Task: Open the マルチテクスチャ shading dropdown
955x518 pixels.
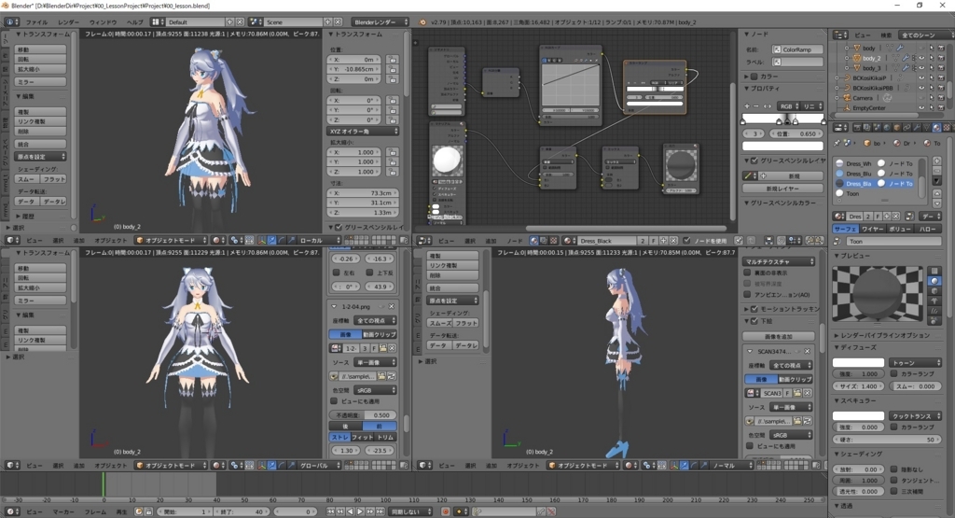Action: (x=779, y=260)
